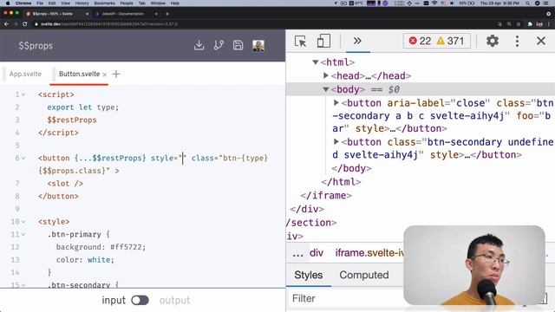Expand the btn-secondary undefined button node
Image resolution: width=555 pixels, height=312 pixels.
[x=336, y=142]
